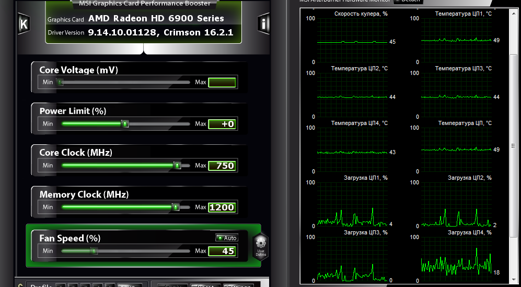Click the fan speed graph value 45
521x287 pixels.
click(x=392, y=42)
